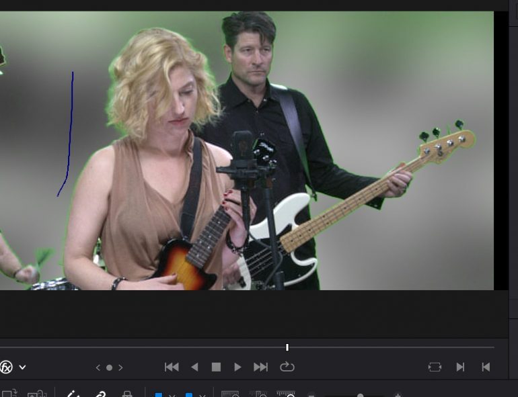The height and width of the screenshot is (397, 518).
Task: Toggle the position lock padlock icon
Action: (x=126, y=394)
